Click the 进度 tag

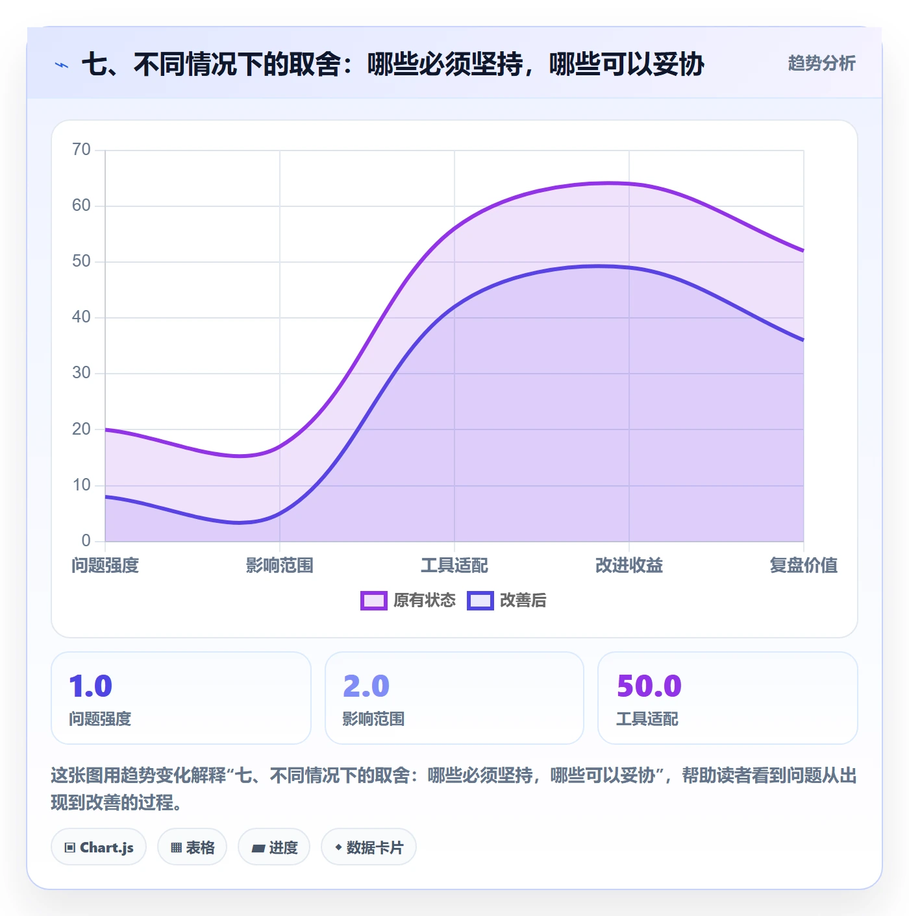coord(274,847)
